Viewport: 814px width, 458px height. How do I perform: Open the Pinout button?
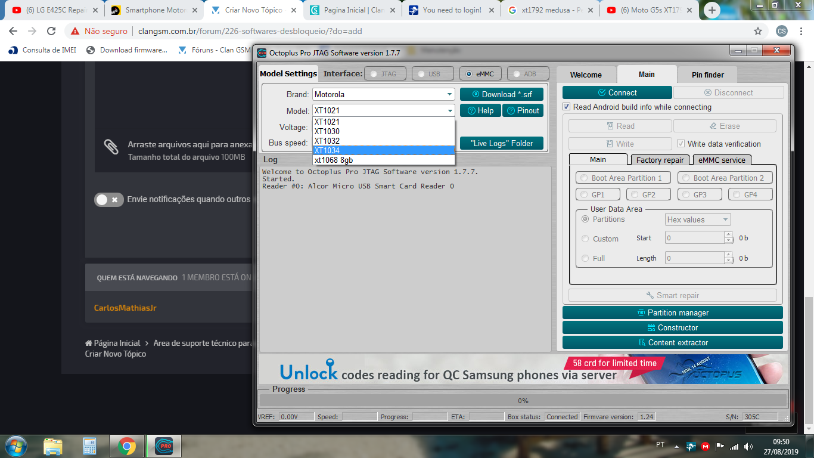[x=523, y=110]
